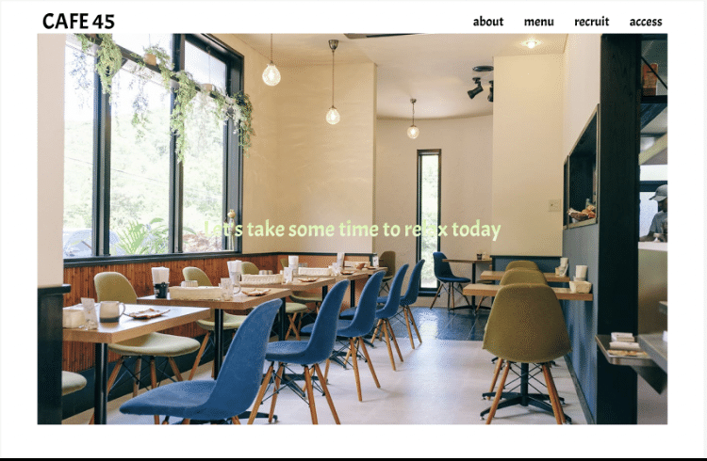Screen dimensions: 707x461
Task: Click the leftmost hanging pendant bulb
Action: [x=271, y=74]
